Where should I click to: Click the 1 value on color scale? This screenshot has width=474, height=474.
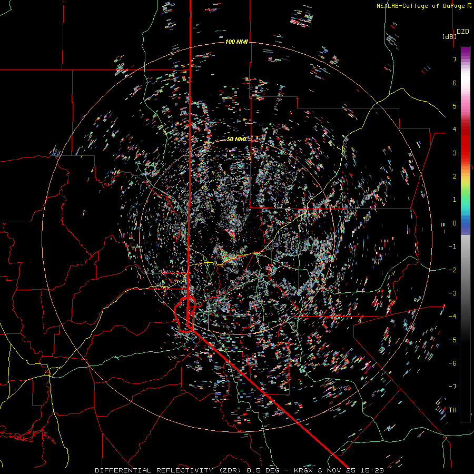coord(455,200)
